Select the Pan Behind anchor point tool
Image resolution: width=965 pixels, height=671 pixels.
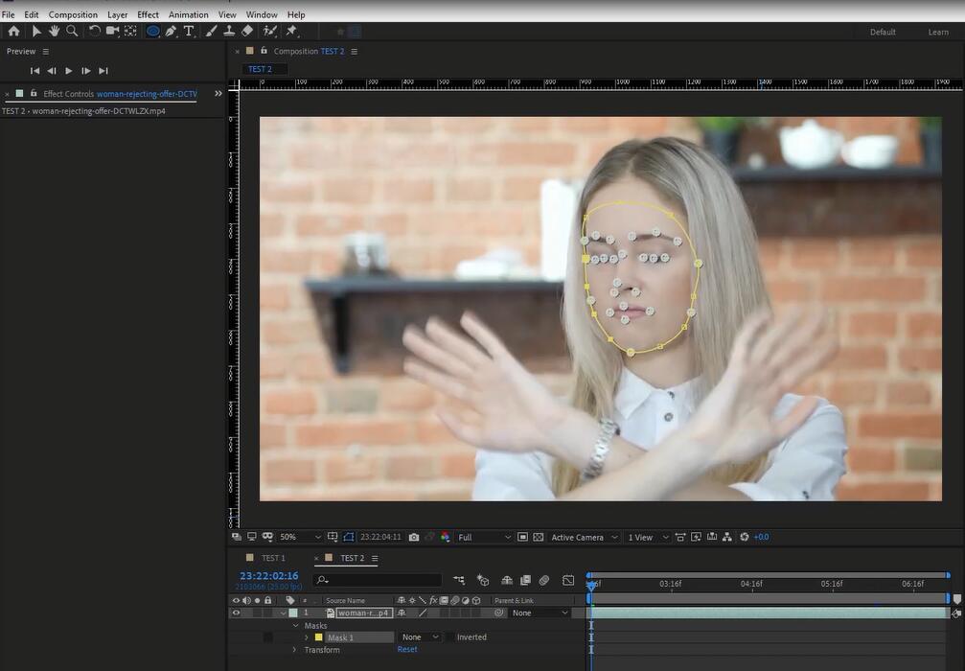coord(130,31)
